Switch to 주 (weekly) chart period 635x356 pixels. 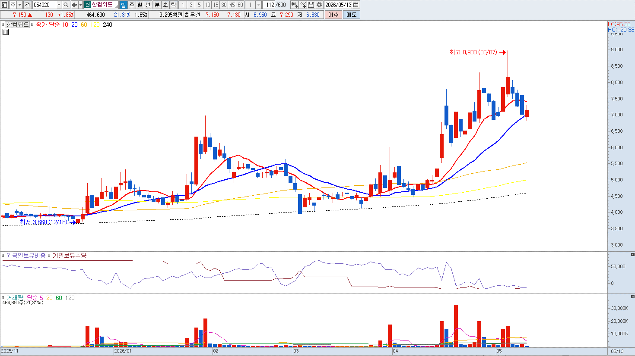pyautogui.click(x=132, y=5)
